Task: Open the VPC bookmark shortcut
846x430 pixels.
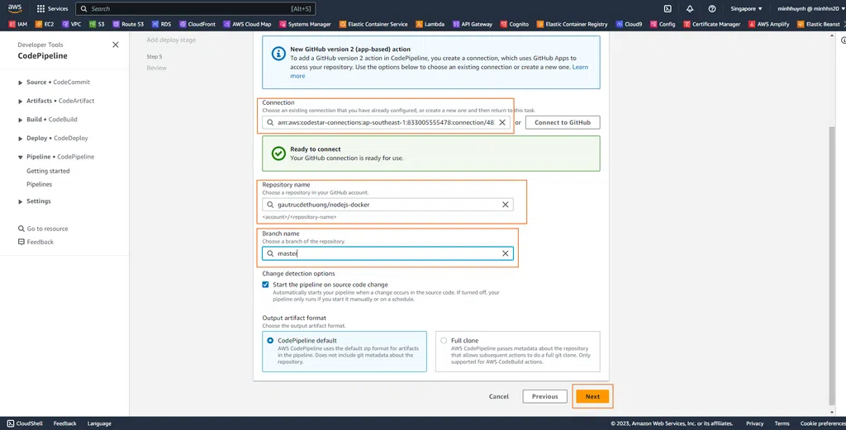Action: coord(72,24)
